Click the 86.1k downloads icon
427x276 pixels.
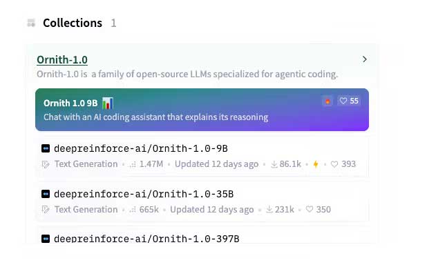tap(274, 164)
